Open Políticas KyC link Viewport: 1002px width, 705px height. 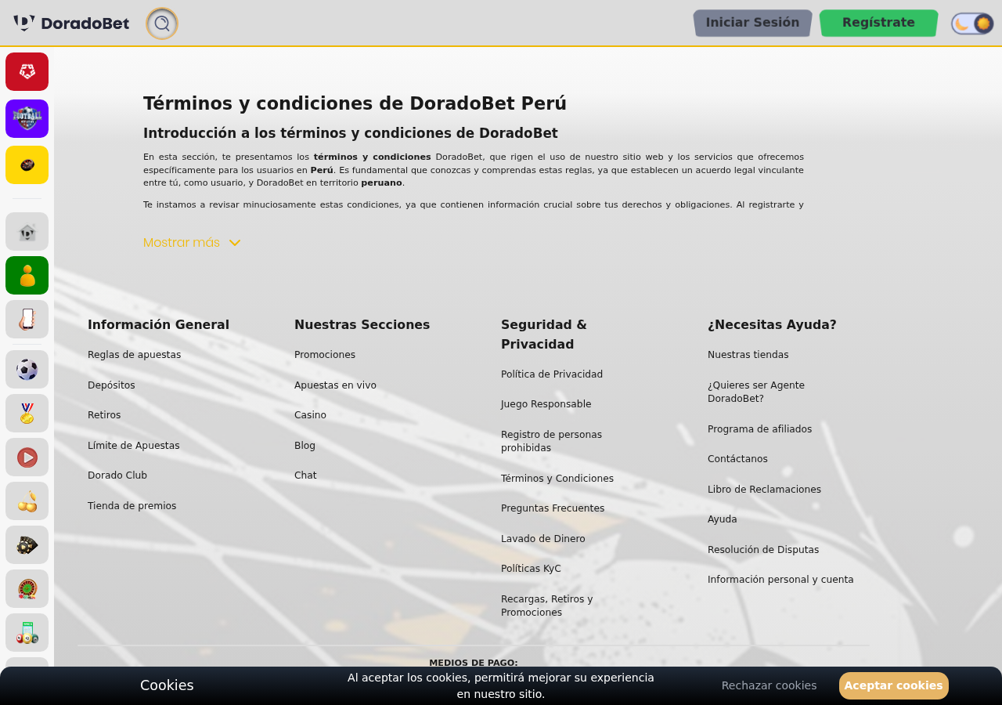(531, 569)
